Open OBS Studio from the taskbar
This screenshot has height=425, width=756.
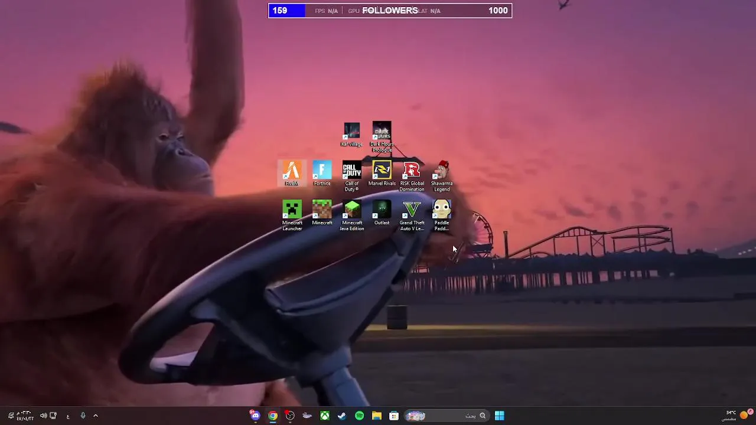pos(290,416)
